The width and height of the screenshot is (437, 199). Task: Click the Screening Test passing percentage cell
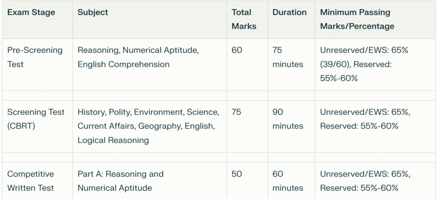pyautogui.click(x=376, y=126)
